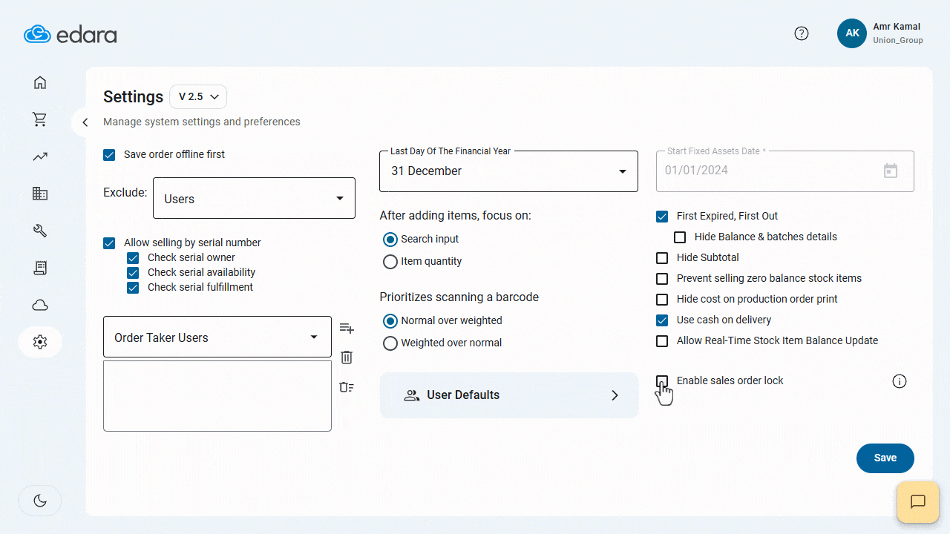950x534 pixels.
Task: Uncheck Save order offline first
Action: pyautogui.click(x=110, y=155)
